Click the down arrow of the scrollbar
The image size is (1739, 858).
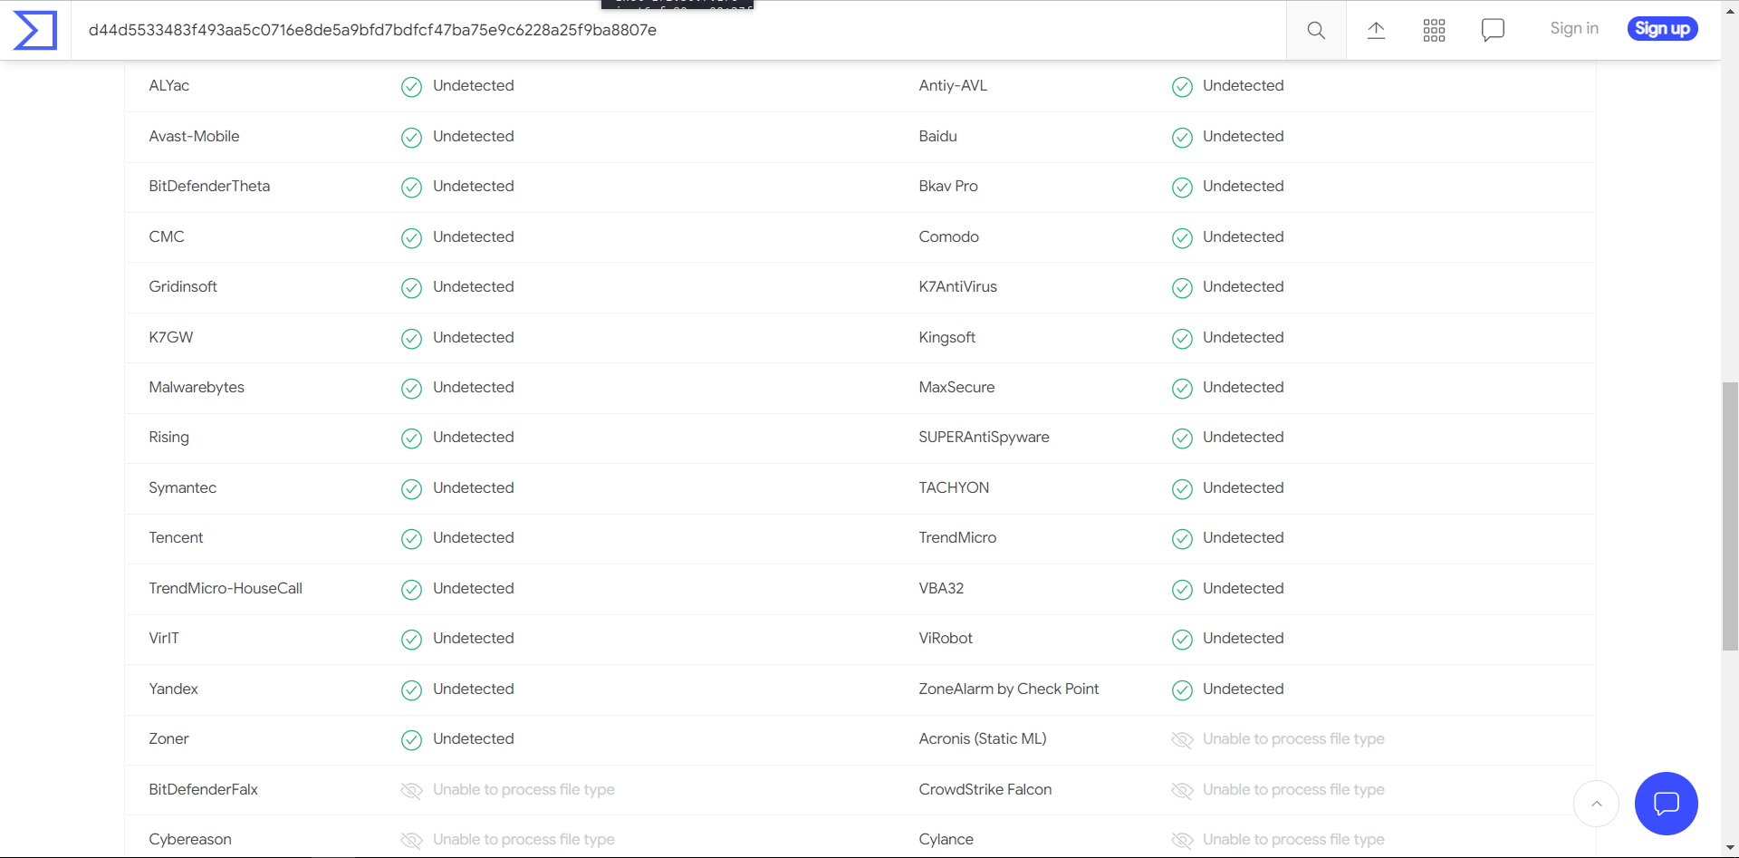pos(1730,849)
